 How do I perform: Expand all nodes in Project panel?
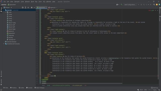25,8
